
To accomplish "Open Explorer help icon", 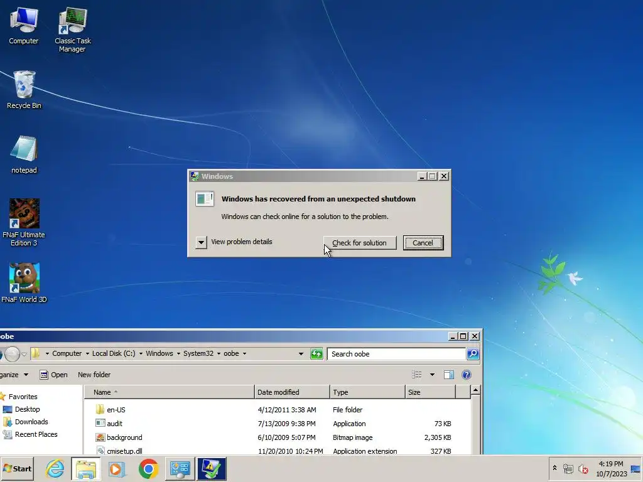I will [467, 375].
